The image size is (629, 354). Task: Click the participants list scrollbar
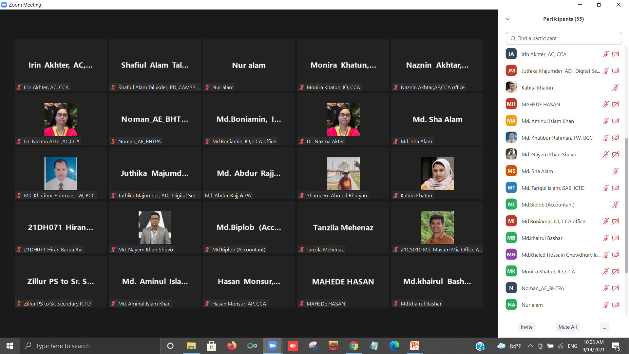click(x=626, y=205)
